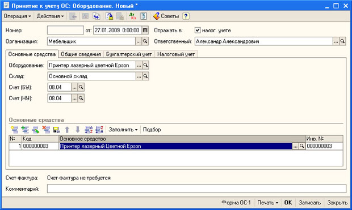This screenshot has height=210, width=352.
Task: Click Основное средство column header
Action: tap(182, 139)
